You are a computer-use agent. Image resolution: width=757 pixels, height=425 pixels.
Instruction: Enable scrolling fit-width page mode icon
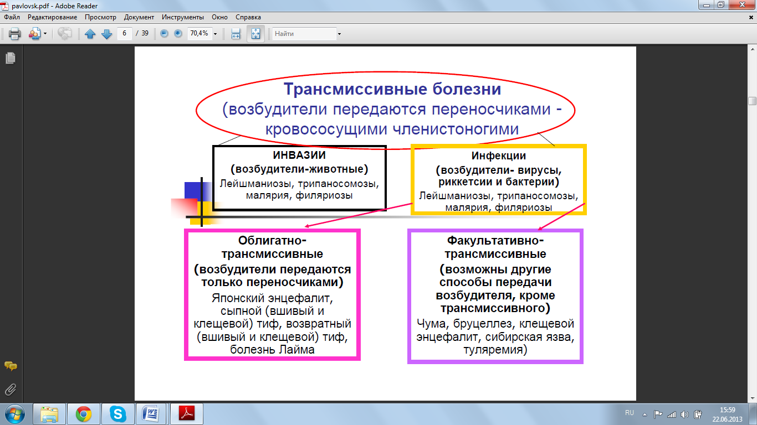click(x=236, y=34)
